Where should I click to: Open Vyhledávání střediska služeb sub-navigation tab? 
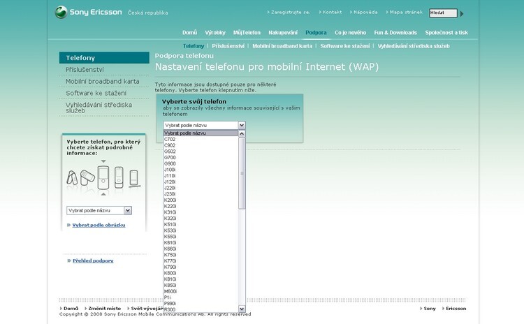click(x=414, y=46)
